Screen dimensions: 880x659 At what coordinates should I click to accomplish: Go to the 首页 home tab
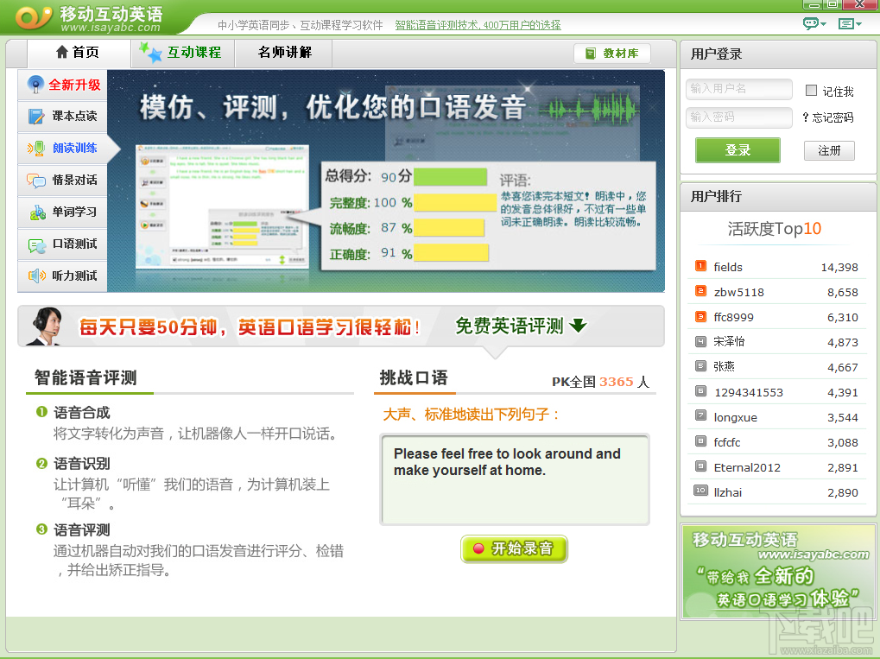coord(78,53)
